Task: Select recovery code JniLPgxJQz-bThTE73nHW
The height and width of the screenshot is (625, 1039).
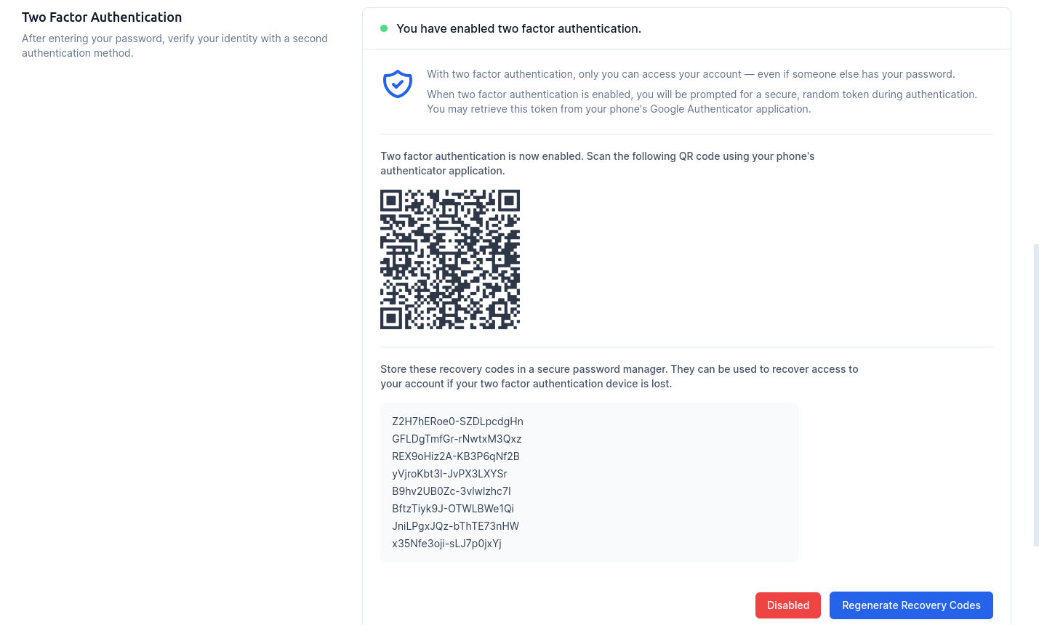Action: point(455,526)
